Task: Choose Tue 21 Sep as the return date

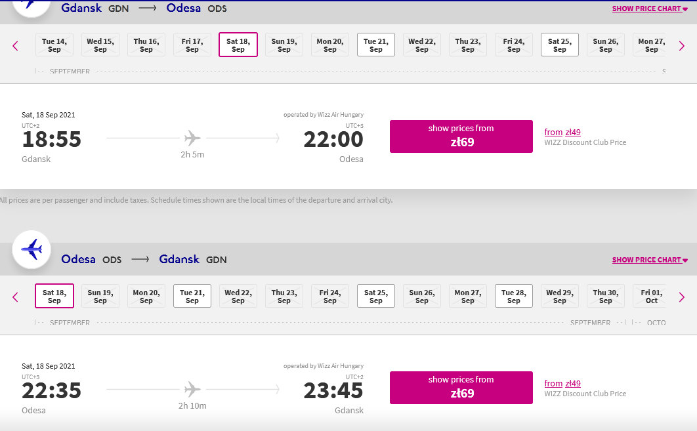Action: (192, 296)
